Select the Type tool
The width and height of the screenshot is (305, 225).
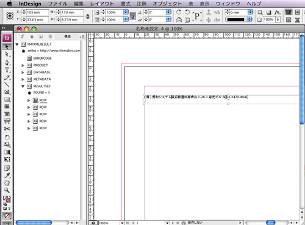click(x=7, y=70)
